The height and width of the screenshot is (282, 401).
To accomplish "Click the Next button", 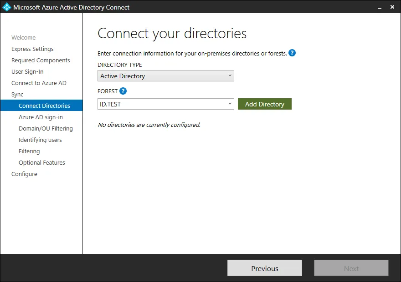I will (351, 268).
